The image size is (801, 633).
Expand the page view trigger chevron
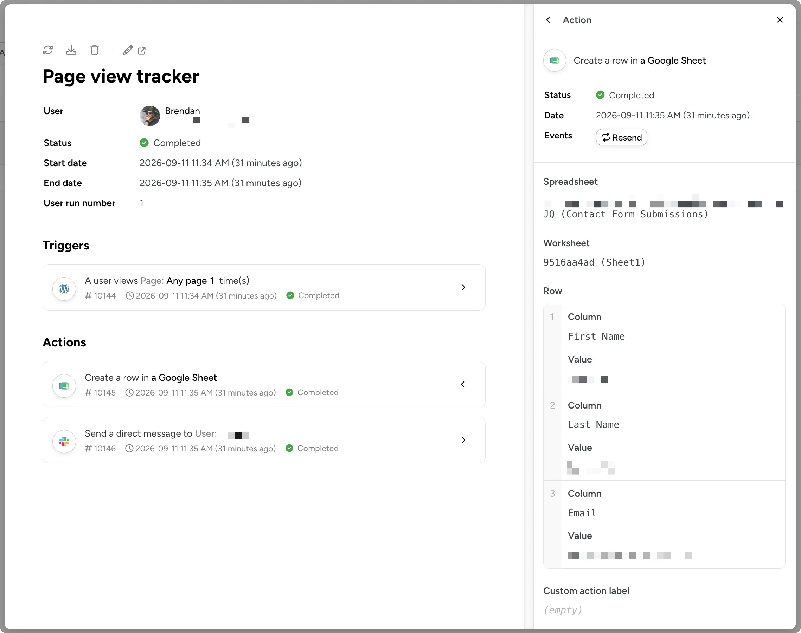(463, 287)
